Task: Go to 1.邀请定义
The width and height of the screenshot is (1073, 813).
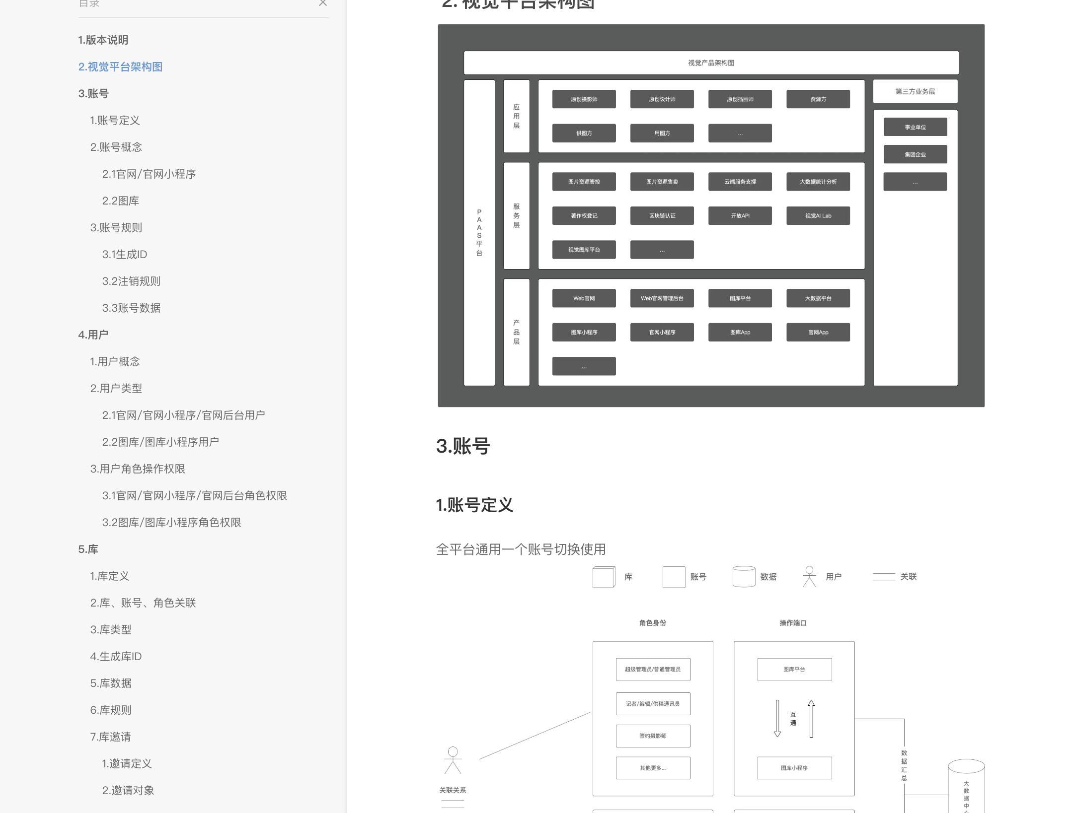Action: (x=127, y=763)
